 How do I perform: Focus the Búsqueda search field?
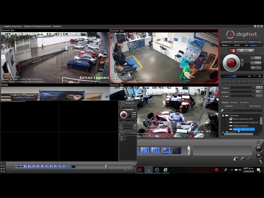coord(243,111)
